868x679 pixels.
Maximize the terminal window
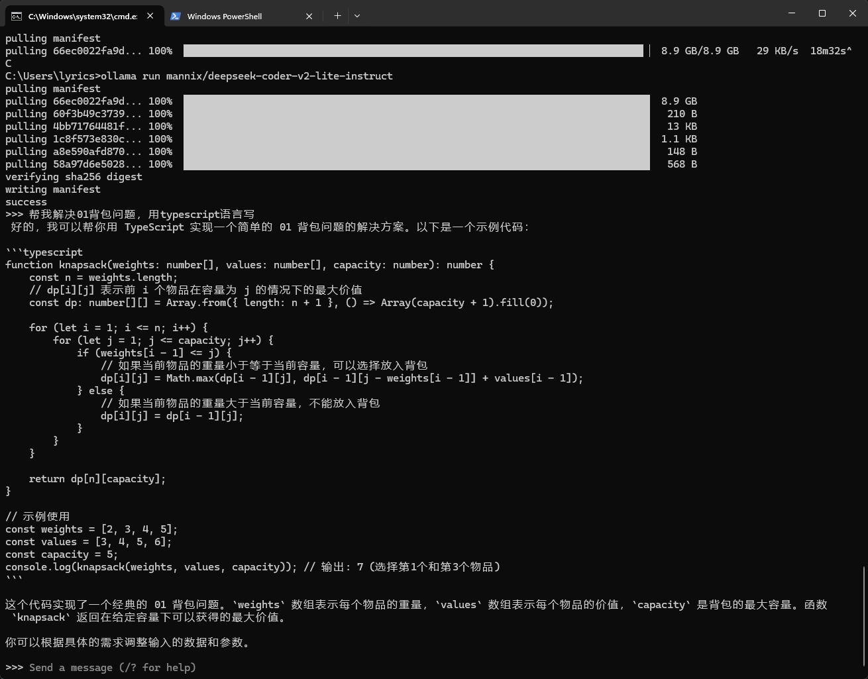point(822,13)
